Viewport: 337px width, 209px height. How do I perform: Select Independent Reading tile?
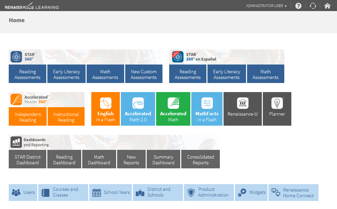tap(28, 117)
